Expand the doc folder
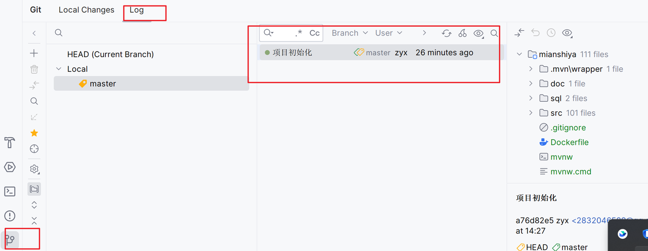The height and width of the screenshot is (251, 648). pos(531,83)
